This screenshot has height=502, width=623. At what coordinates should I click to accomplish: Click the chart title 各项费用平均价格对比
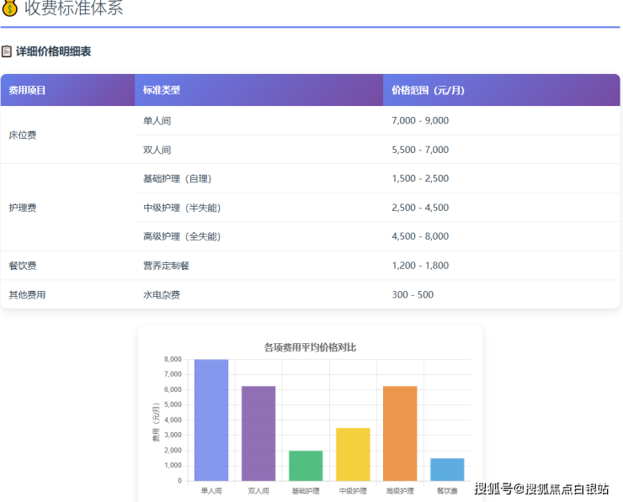pyautogui.click(x=310, y=347)
